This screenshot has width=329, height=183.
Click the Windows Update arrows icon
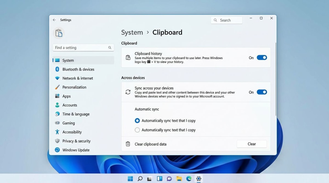(x=57, y=150)
